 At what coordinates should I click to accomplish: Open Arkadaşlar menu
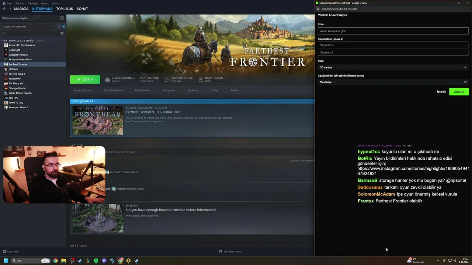pos(33,3)
